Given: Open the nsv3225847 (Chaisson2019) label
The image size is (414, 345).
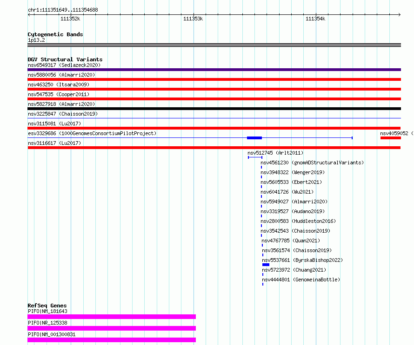Looking at the screenshot, I should pyautogui.click(x=63, y=114).
